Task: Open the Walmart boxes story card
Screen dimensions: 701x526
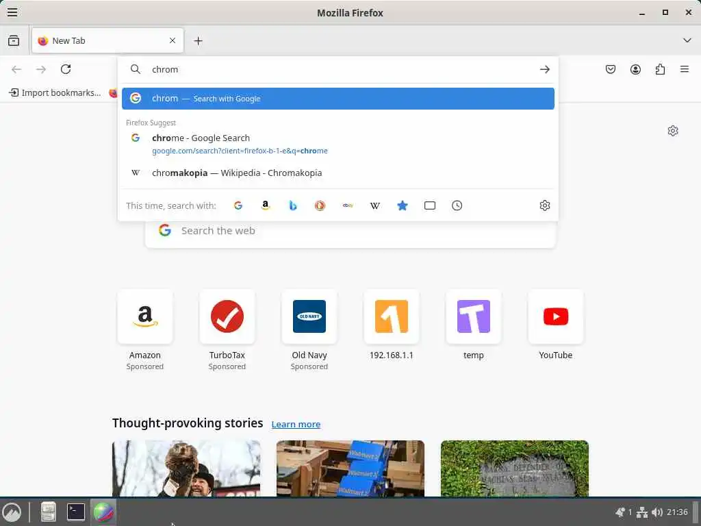Action: click(x=350, y=468)
